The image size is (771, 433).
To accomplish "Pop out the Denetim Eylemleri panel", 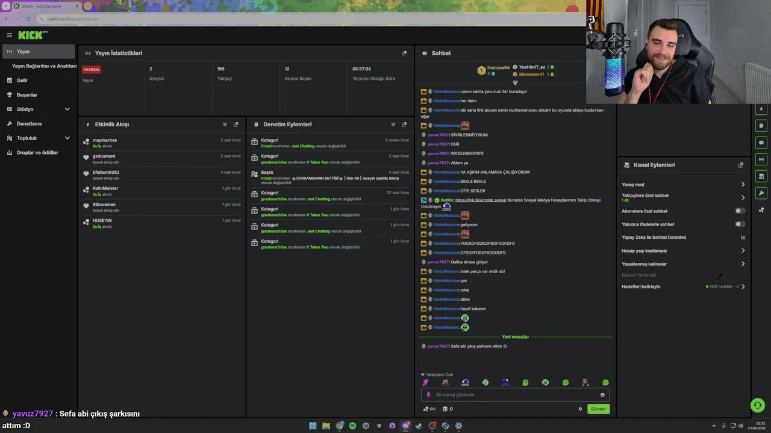I will click(x=404, y=124).
